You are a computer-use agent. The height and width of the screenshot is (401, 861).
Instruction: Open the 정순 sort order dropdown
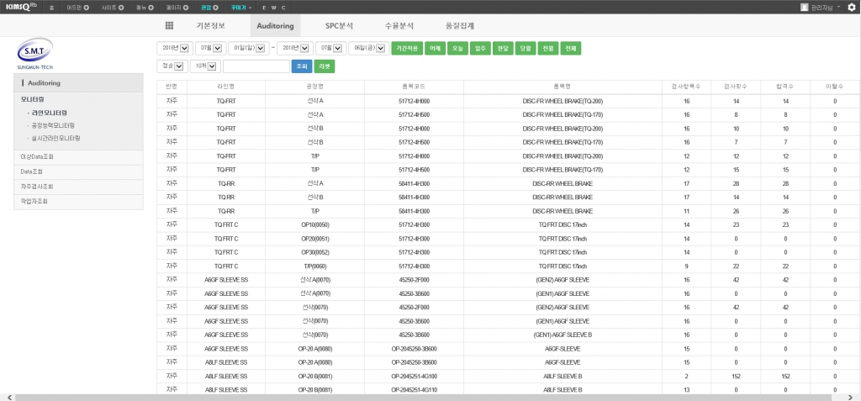pos(172,66)
